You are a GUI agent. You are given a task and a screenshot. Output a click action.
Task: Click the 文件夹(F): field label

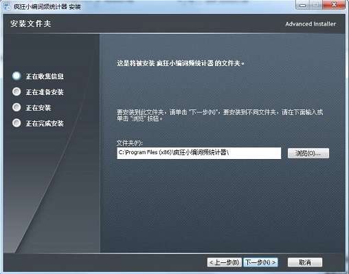click(x=130, y=143)
